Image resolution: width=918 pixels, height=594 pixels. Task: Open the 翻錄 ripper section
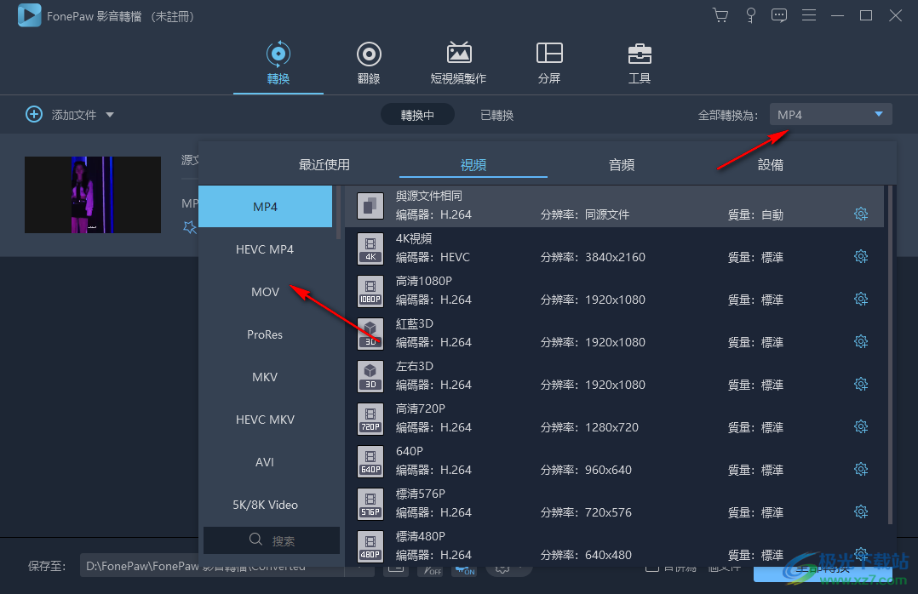(369, 63)
